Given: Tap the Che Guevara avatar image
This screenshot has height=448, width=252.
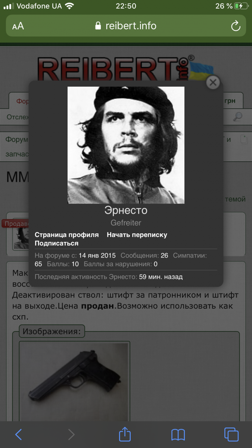Looking at the screenshot, I should [x=126, y=145].
